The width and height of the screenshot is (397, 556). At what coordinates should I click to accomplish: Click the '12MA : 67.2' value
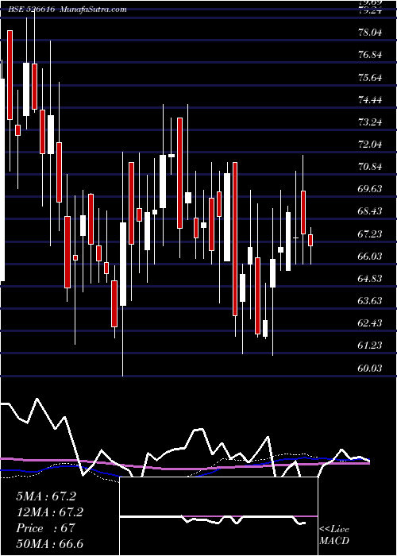(x=49, y=512)
